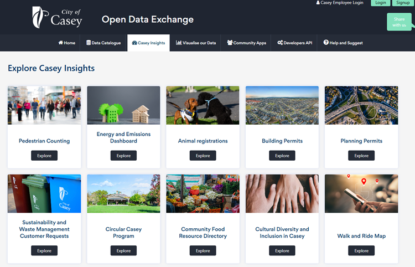The image size is (415, 267).
Task: Click the Open Data Exchange title
Action: click(147, 19)
